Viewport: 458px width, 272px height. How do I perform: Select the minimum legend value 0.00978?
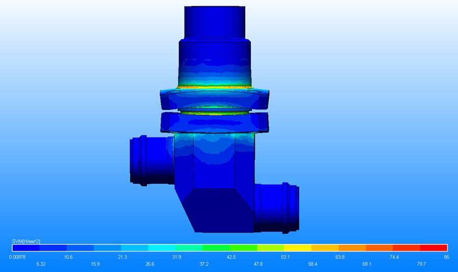point(17,257)
